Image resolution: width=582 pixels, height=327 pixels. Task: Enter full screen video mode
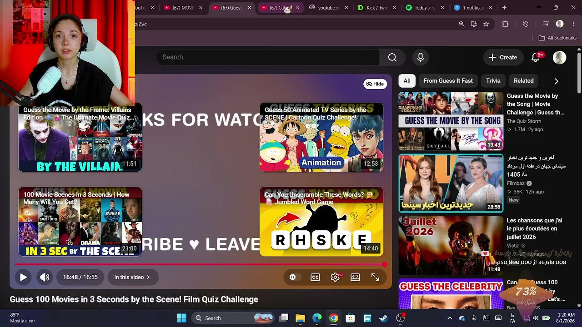click(x=375, y=277)
